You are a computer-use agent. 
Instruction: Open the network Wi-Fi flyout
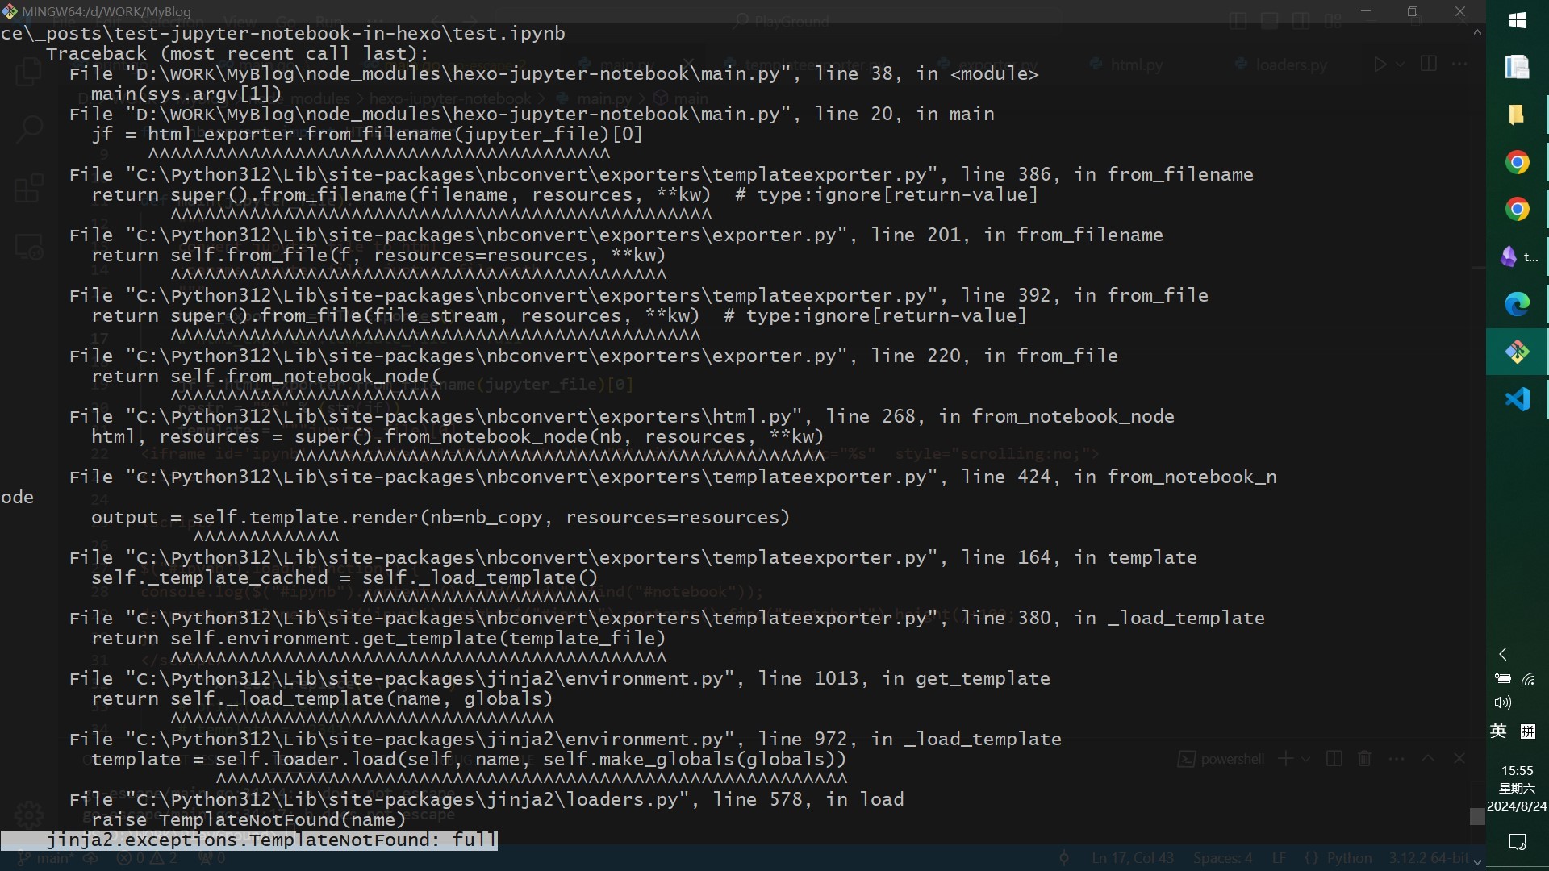pos(1528,679)
